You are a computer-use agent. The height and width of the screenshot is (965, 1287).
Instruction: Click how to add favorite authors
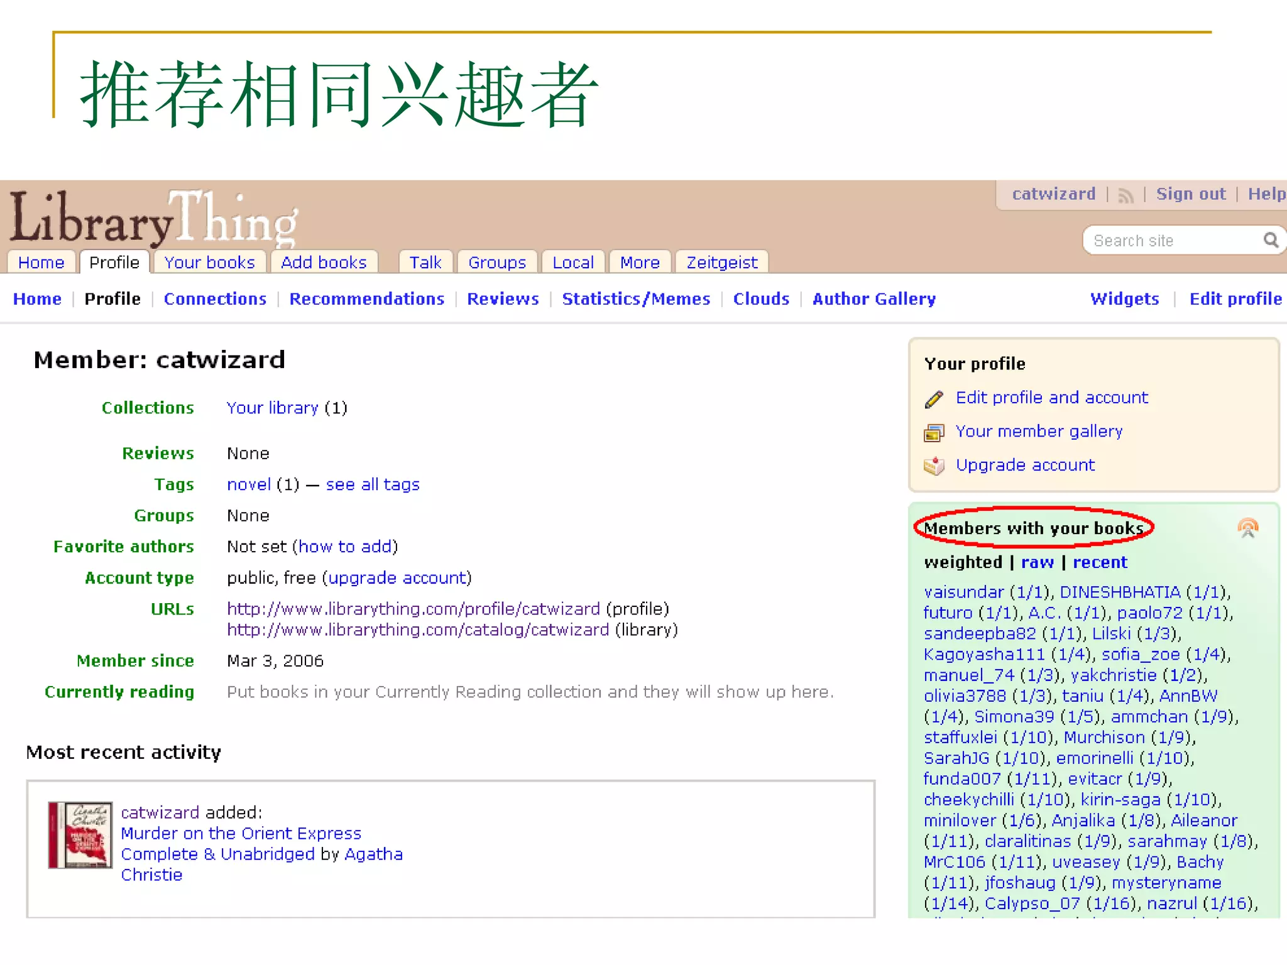coord(345,547)
